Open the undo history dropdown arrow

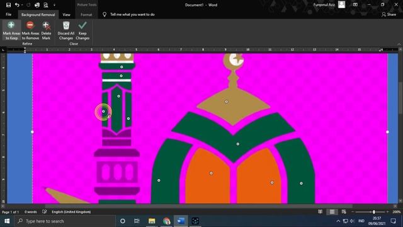[x=23, y=5]
